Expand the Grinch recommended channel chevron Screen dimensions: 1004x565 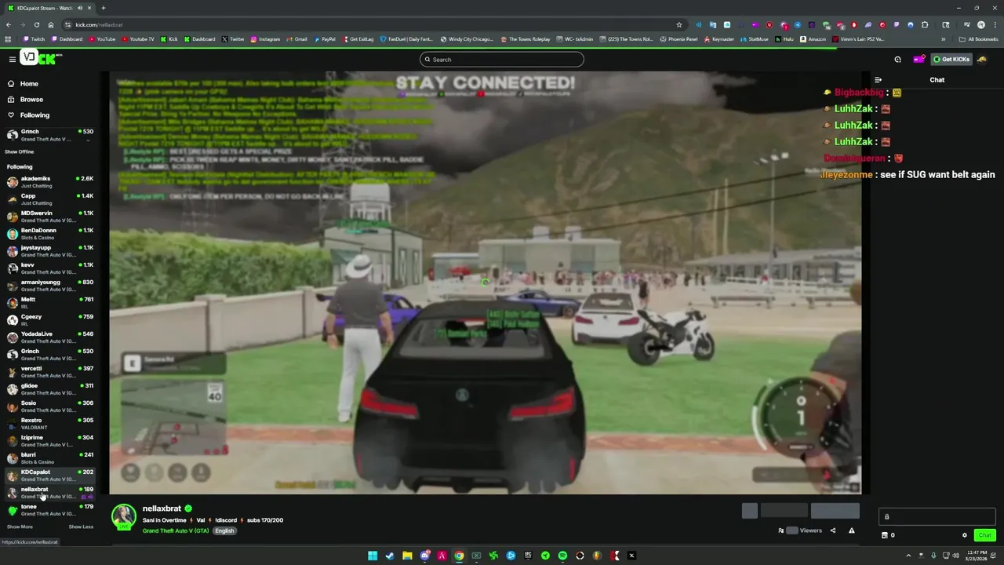(88, 140)
